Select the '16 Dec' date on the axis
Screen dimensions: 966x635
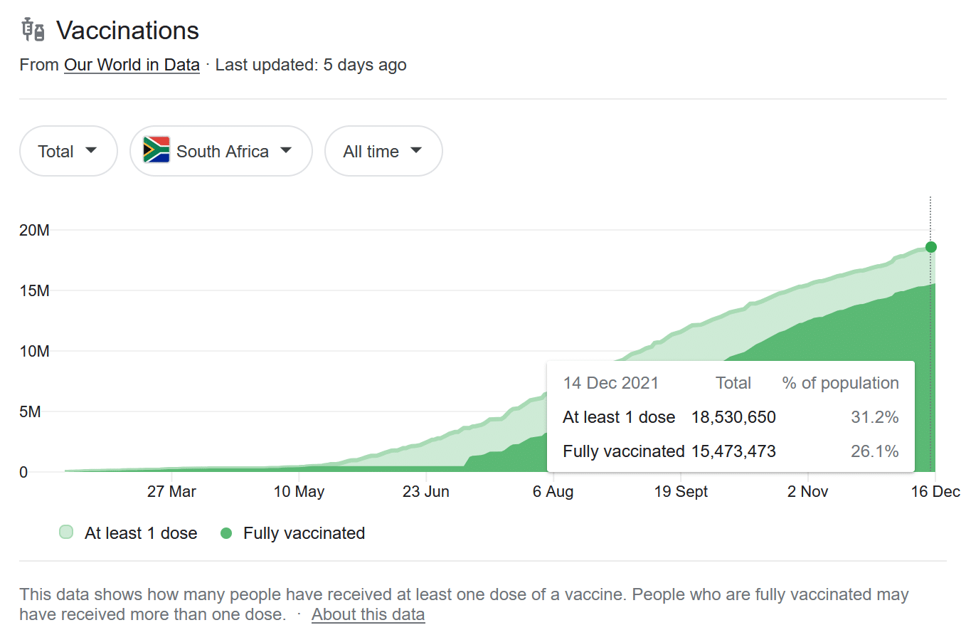936,492
